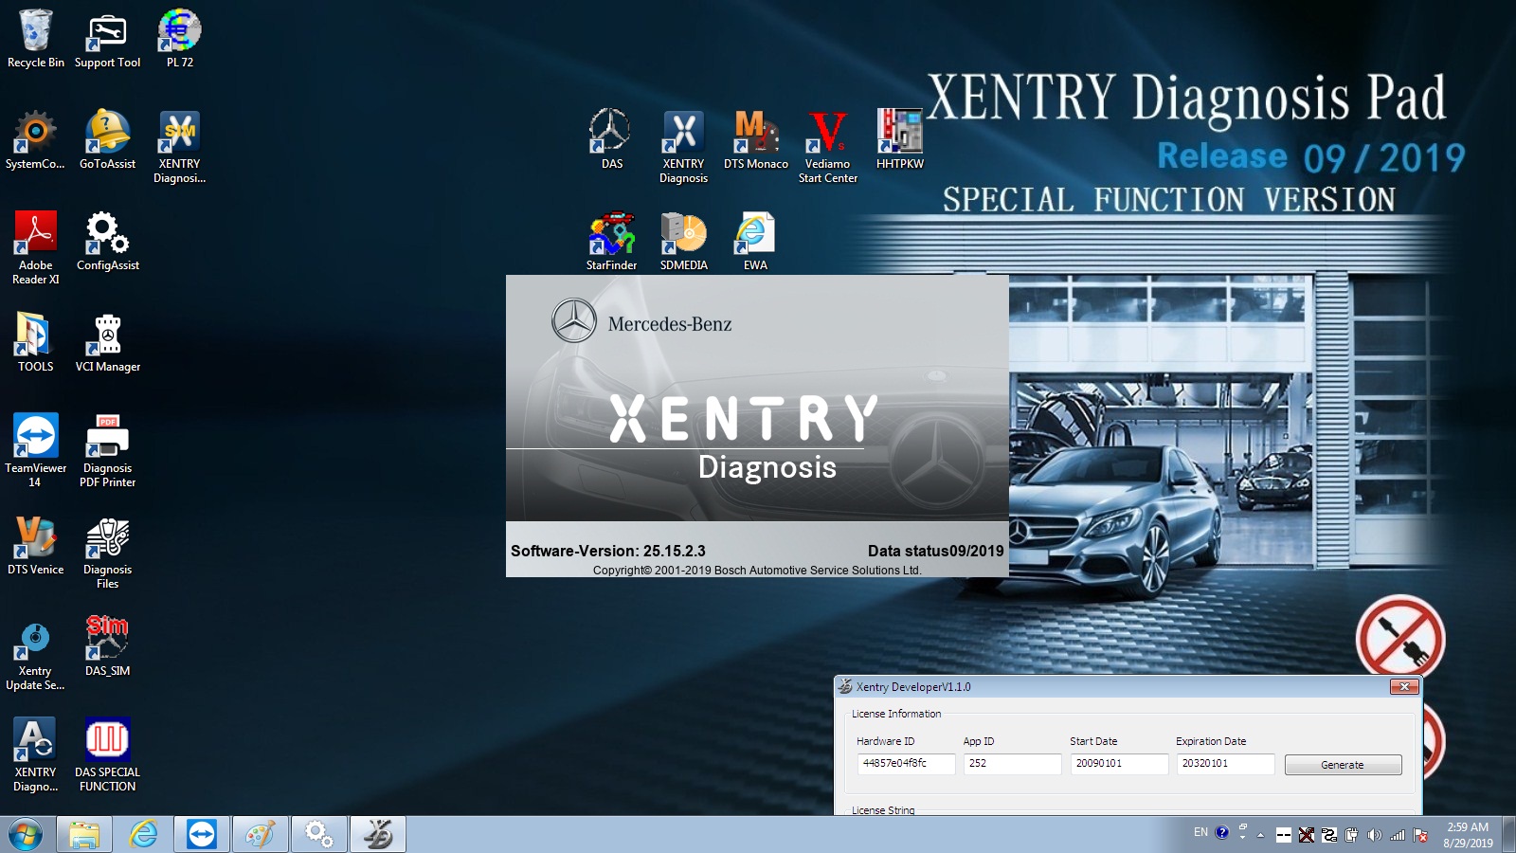Viewport: 1516px width, 853px height.
Task: Open Vediamo Start Center icon
Action: (x=827, y=147)
